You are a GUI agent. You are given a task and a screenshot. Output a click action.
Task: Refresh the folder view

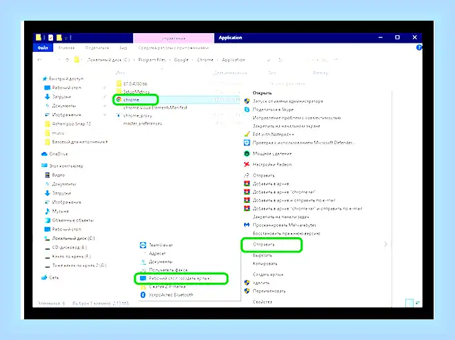[x=280, y=60]
